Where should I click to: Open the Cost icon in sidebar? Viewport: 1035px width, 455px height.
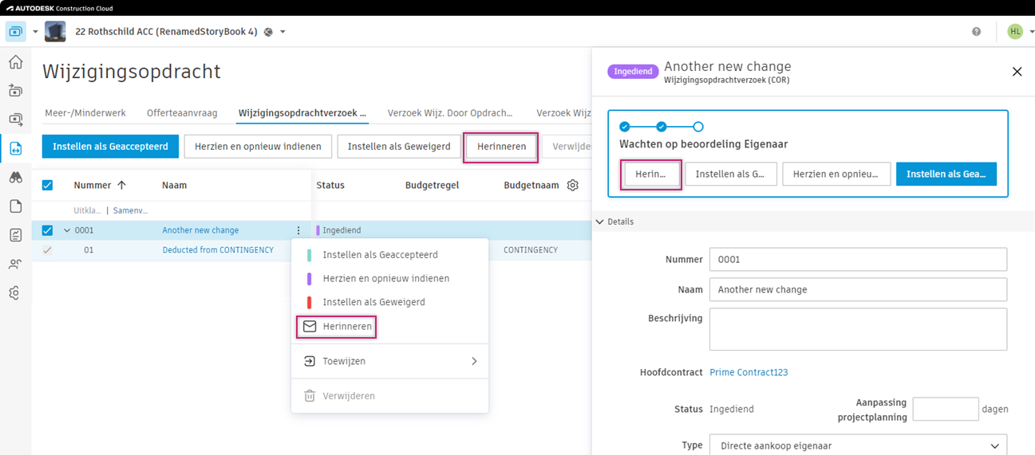(15, 119)
